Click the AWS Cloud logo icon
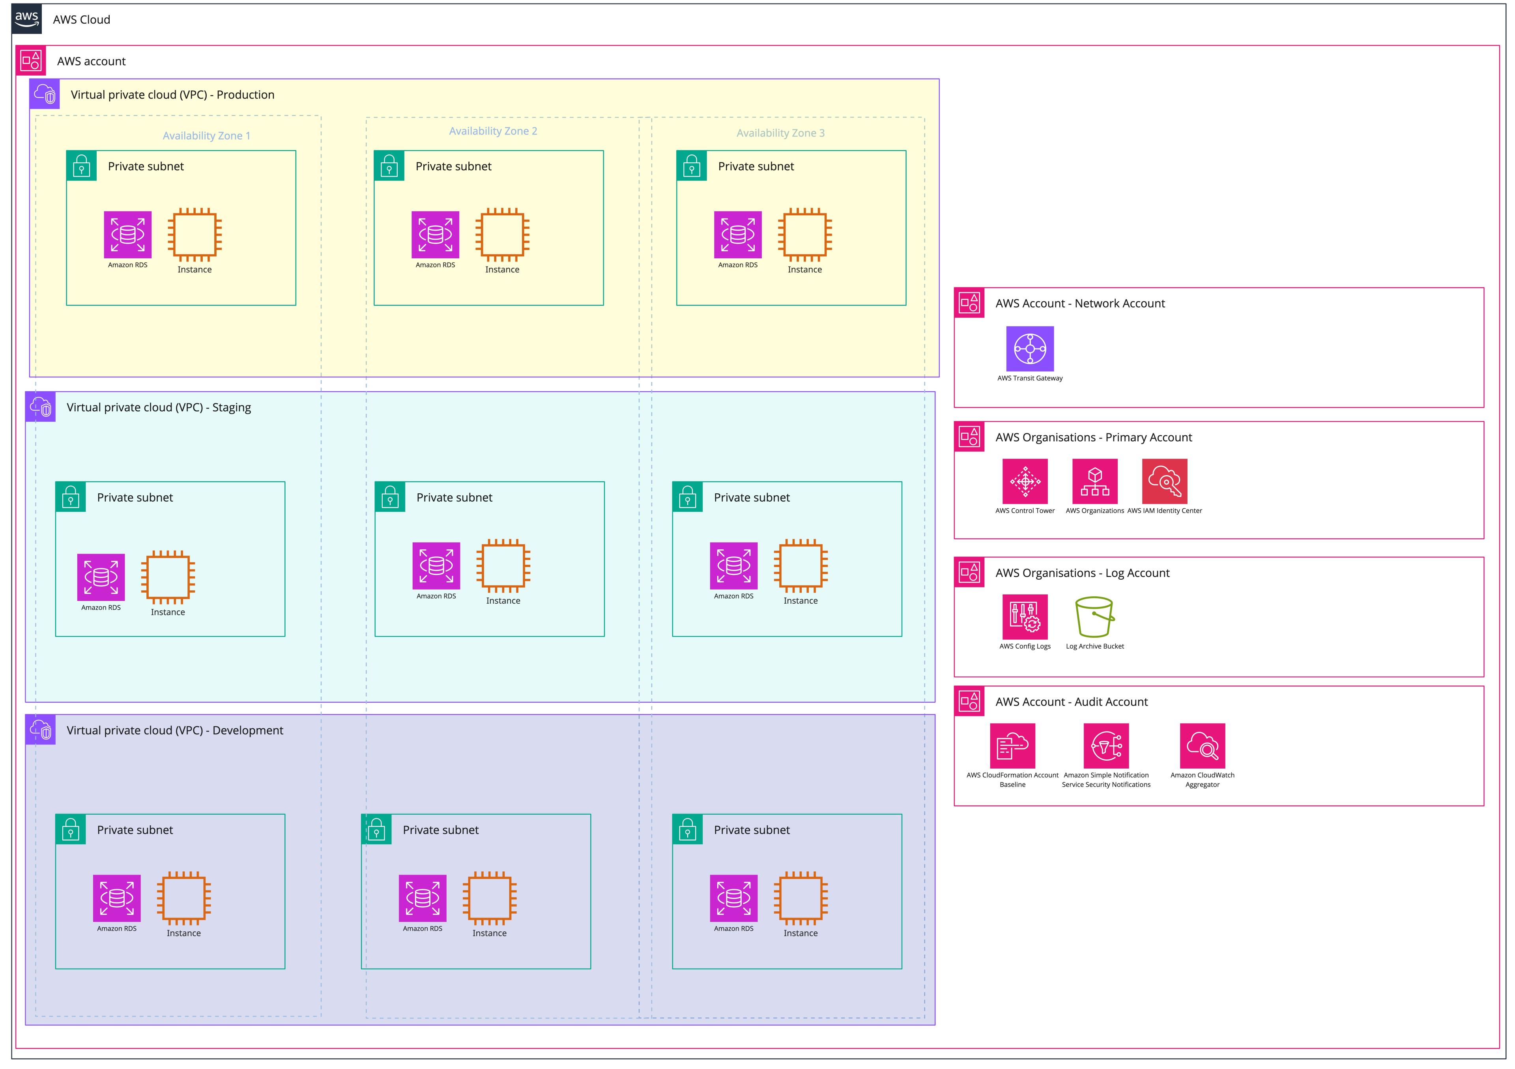 tap(26, 19)
